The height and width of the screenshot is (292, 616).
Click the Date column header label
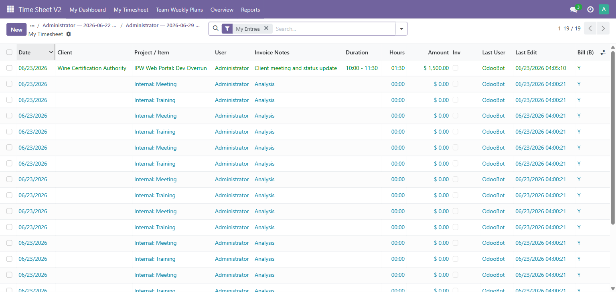tap(24, 52)
